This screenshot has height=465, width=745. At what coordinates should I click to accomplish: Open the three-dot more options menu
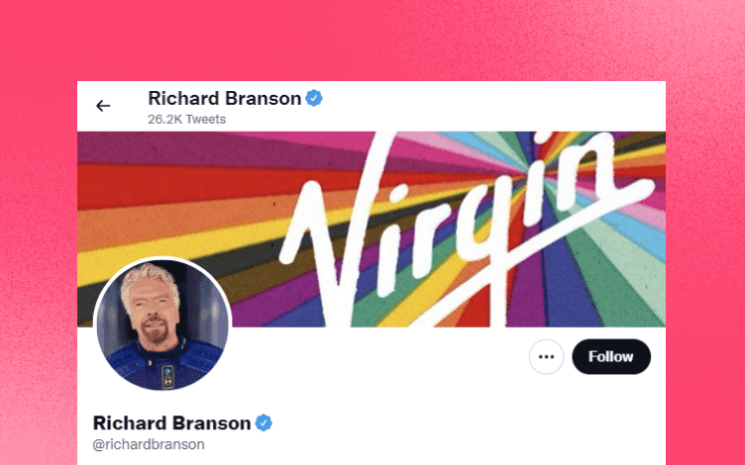pos(547,357)
